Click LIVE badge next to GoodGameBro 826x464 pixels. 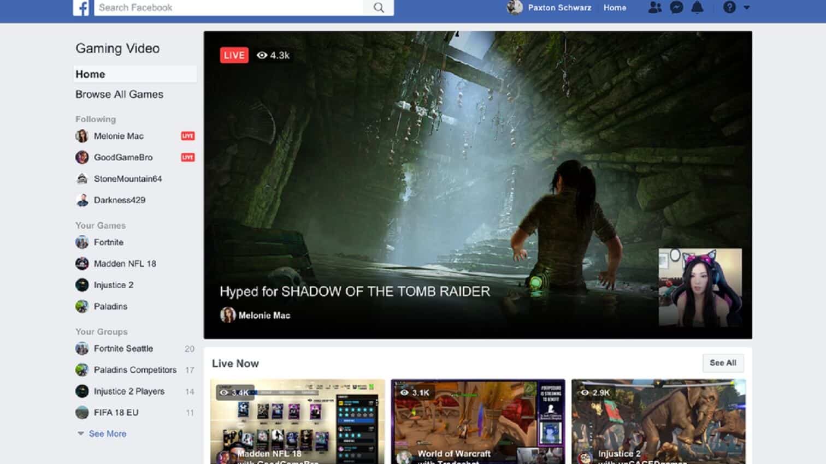coord(188,157)
